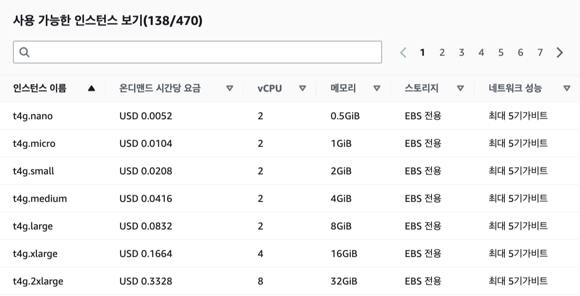The image size is (580, 296).
Task: Jump to page 2
Action: (442, 52)
